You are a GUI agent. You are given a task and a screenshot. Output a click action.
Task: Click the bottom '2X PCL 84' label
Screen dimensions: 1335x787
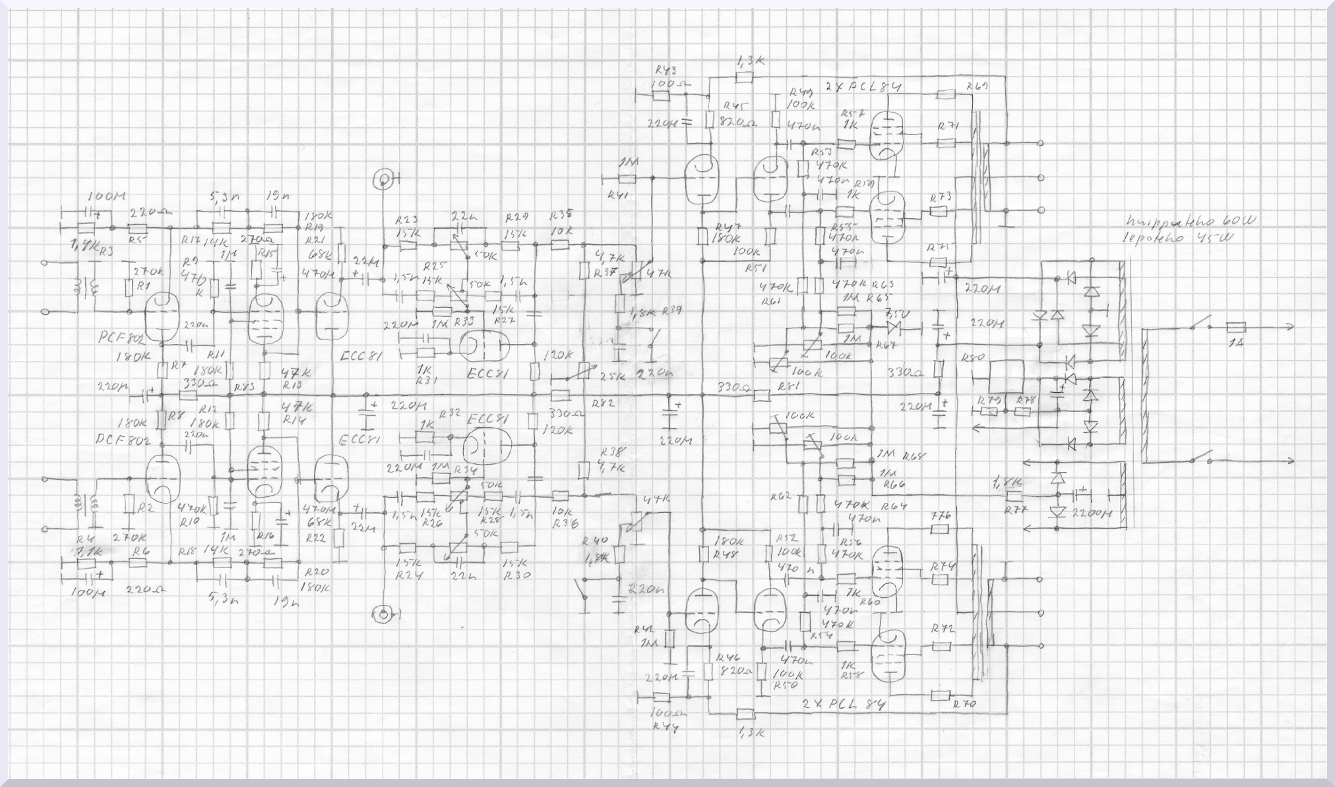coord(843,705)
